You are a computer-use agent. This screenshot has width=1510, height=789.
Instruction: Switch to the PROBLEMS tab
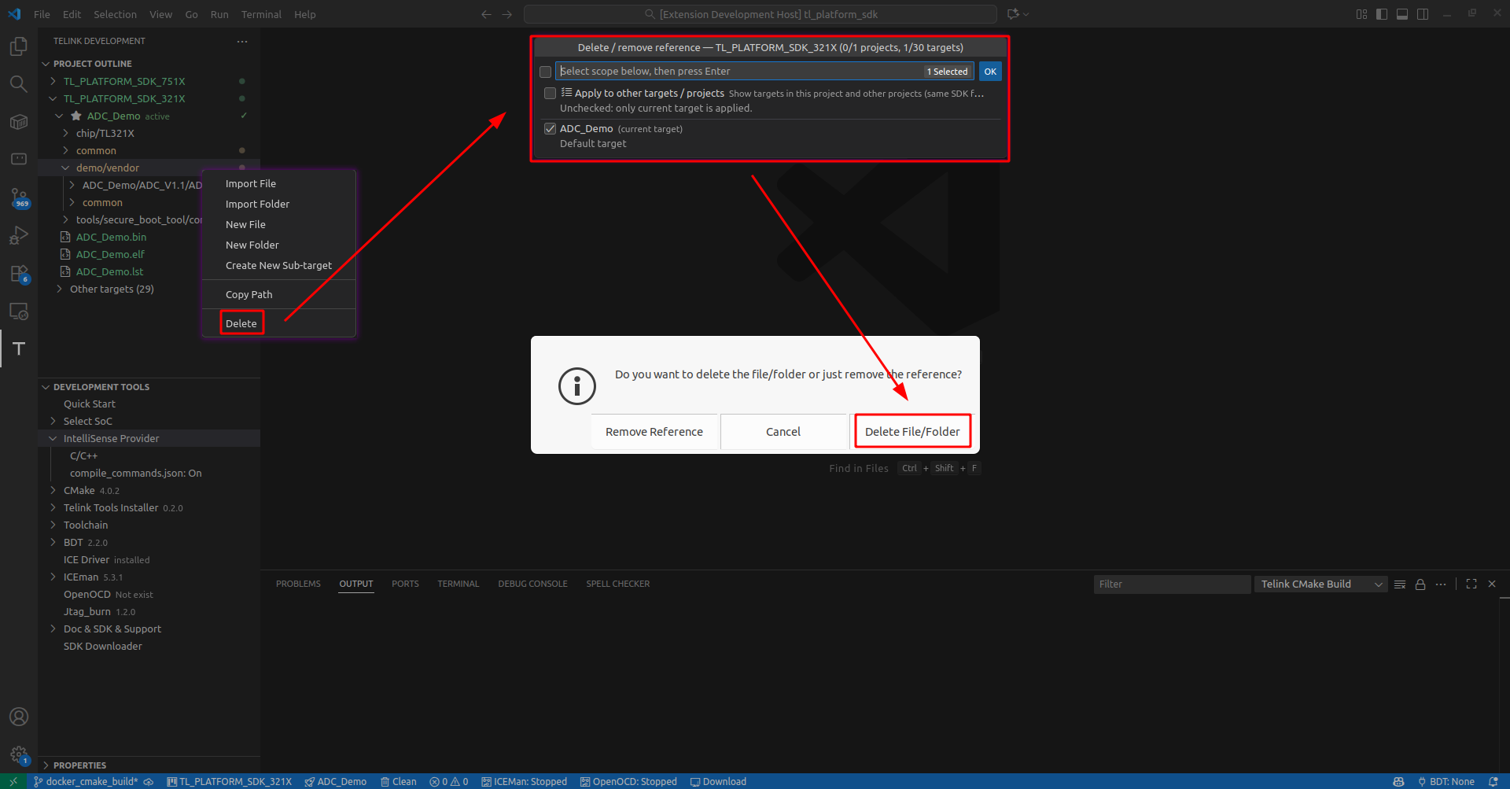point(298,584)
